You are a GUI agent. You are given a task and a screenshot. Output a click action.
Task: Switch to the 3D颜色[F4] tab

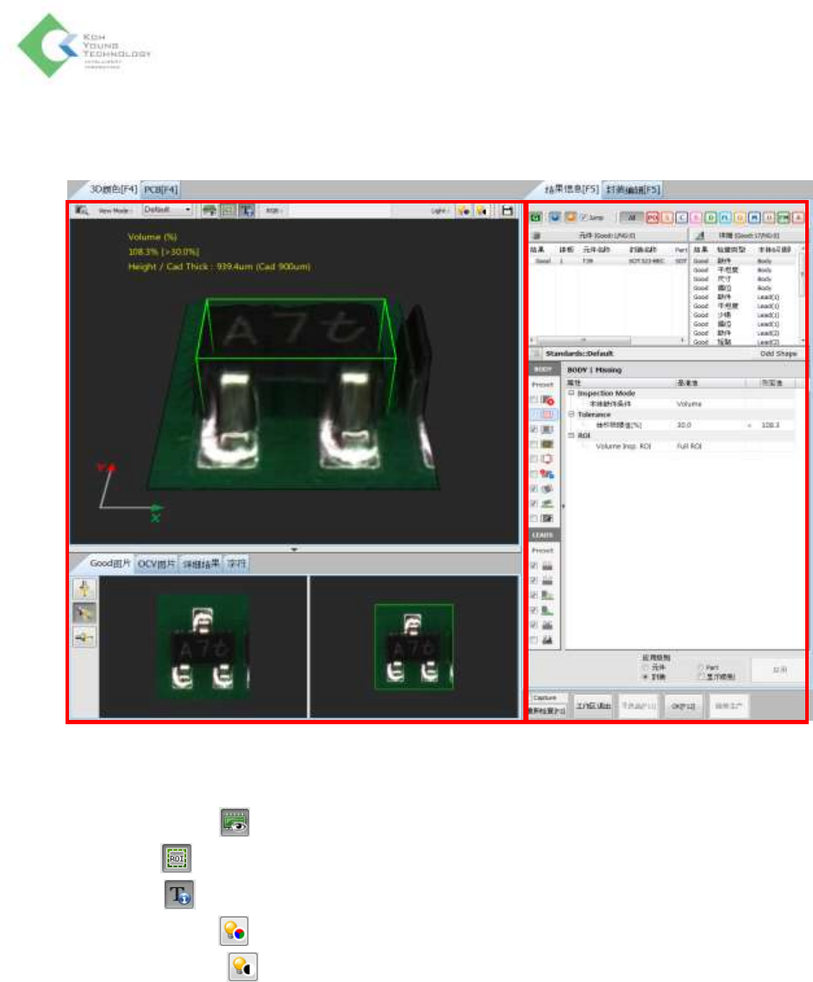pos(113,189)
